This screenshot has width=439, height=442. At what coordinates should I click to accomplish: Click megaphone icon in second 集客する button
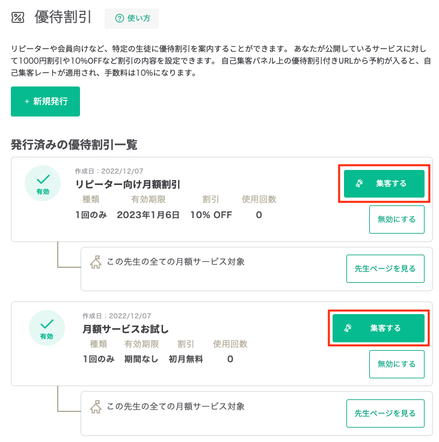(x=348, y=328)
